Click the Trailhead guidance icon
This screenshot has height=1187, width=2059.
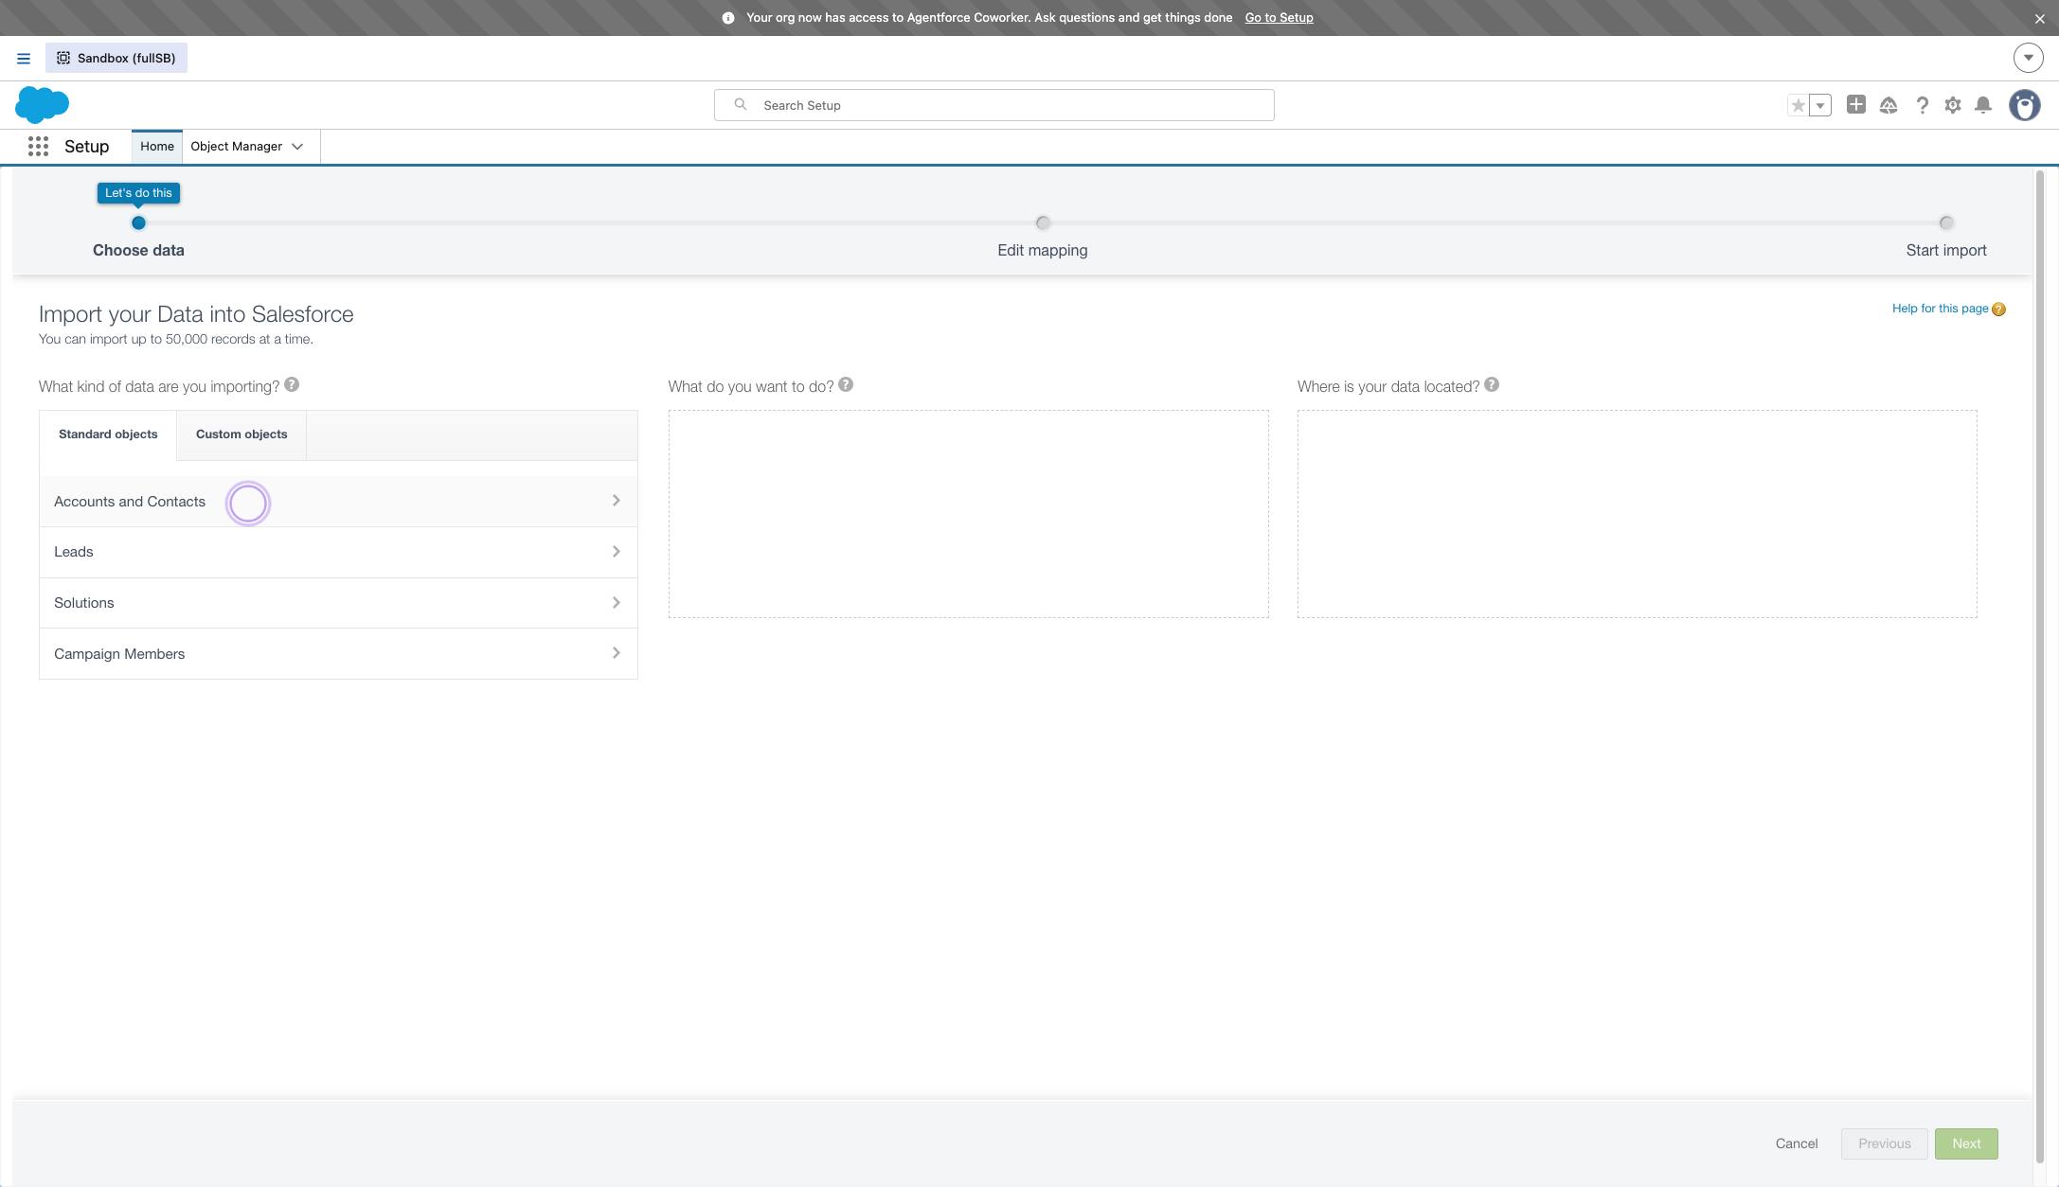[x=1889, y=105]
